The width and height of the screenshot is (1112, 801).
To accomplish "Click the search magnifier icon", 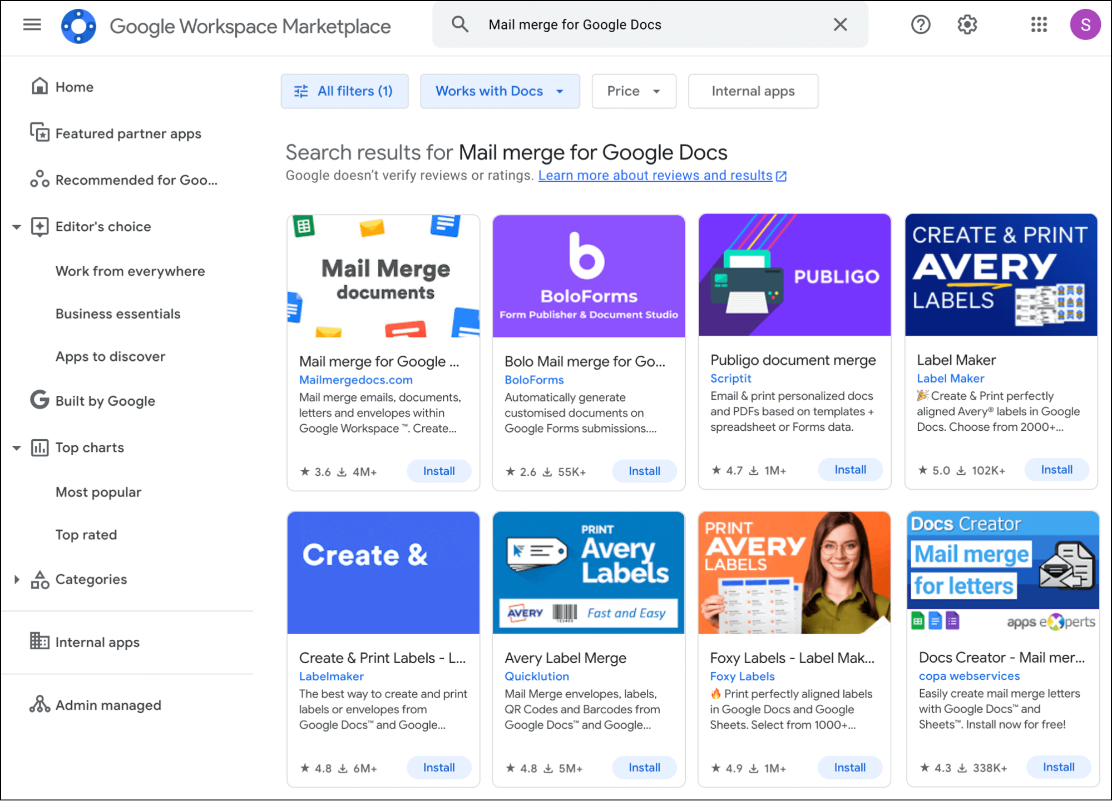I will coord(459,24).
